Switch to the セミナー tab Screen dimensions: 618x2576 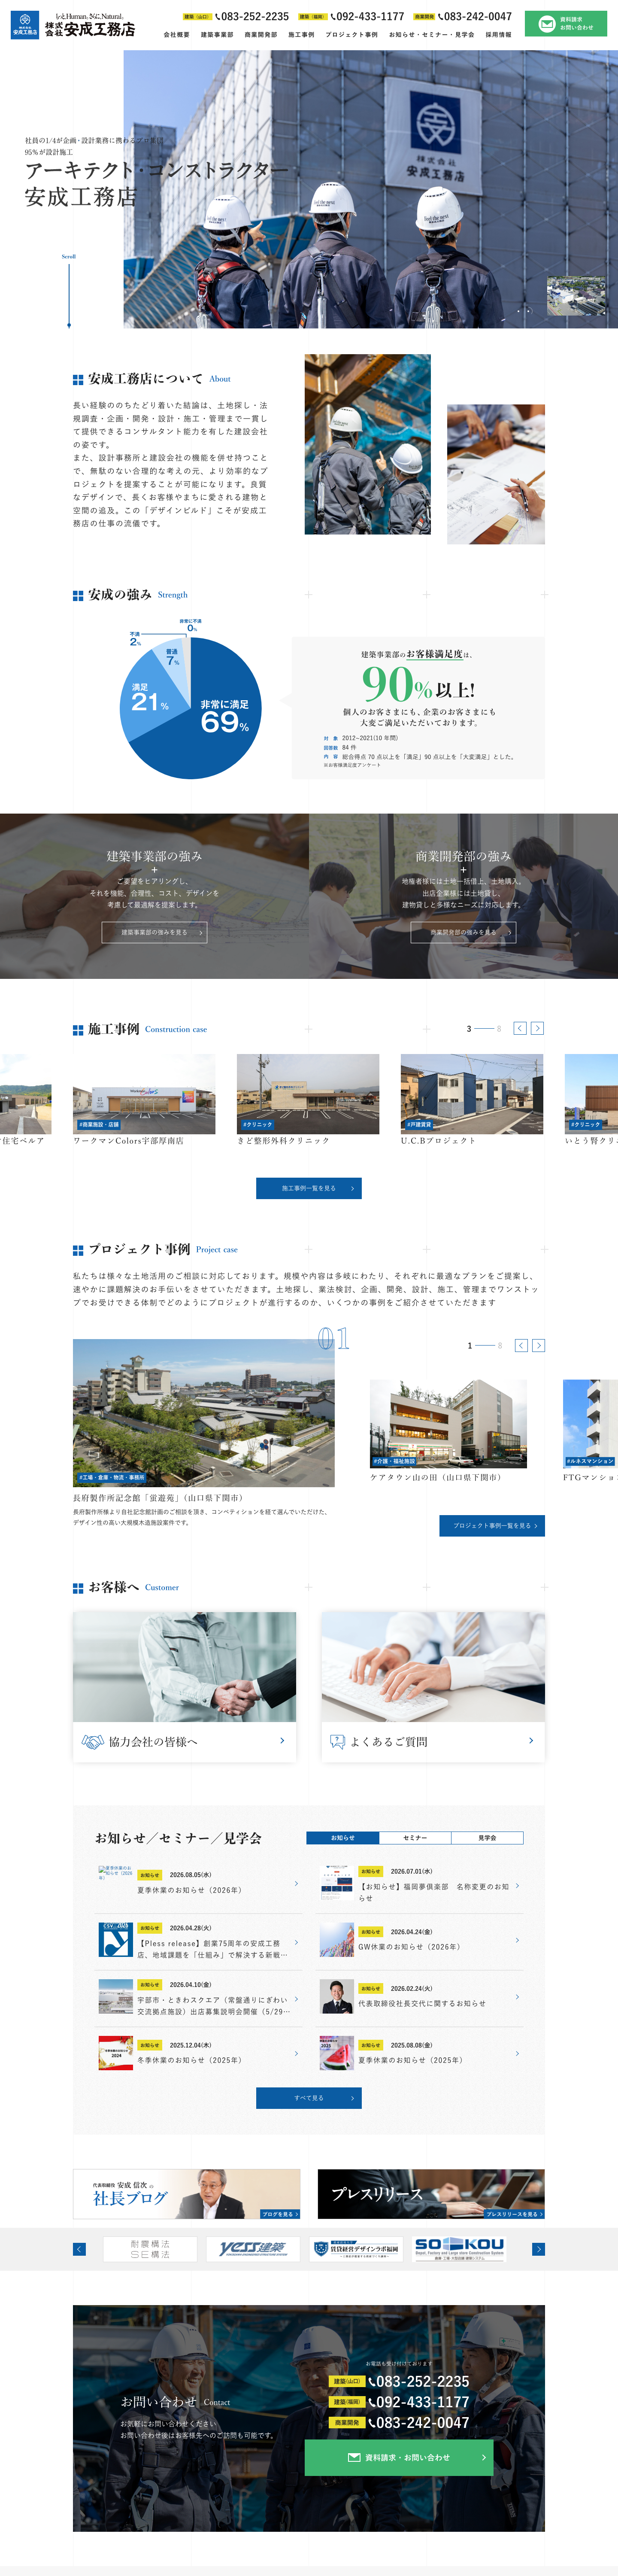[x=415, y=1838]
